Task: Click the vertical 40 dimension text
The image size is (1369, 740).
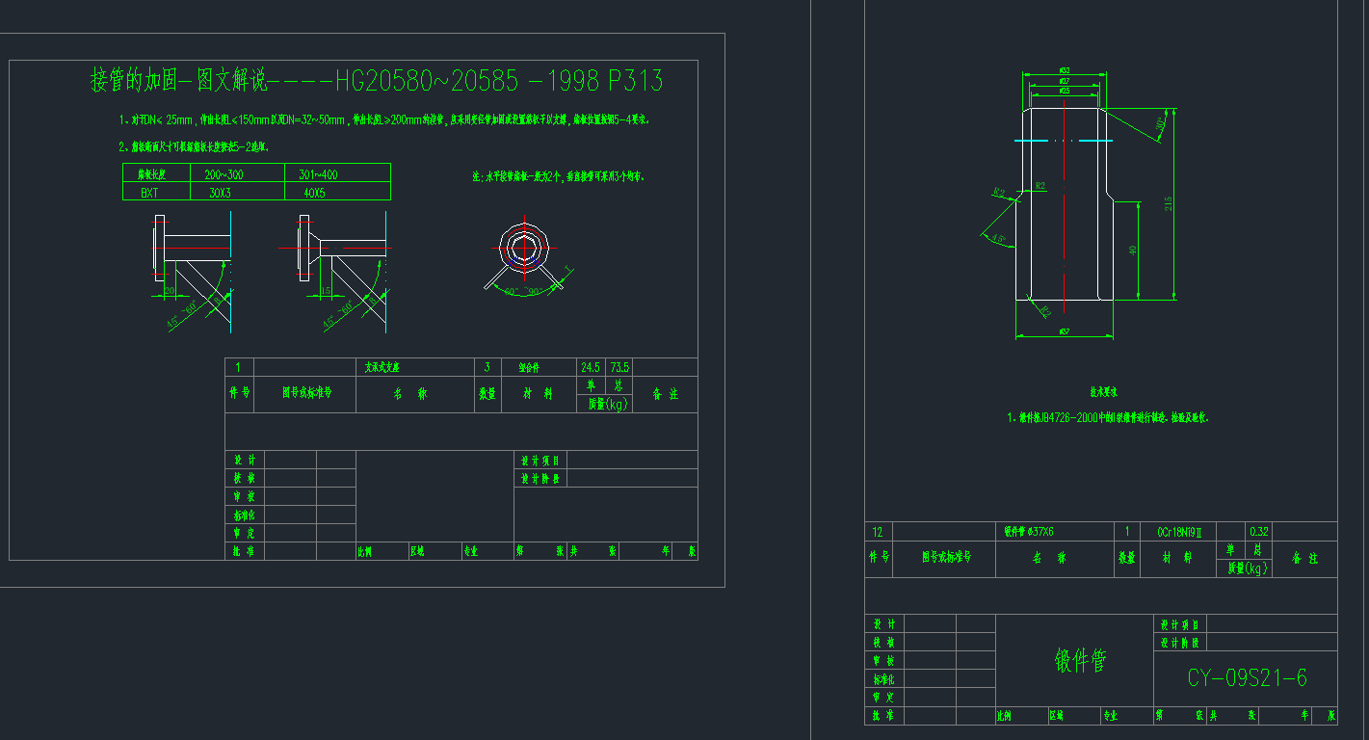Action: tap(1133, 250)
